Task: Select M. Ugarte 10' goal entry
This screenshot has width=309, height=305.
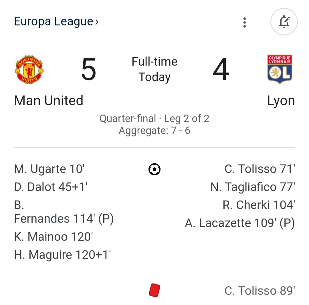Action: pyautogui.click(x=49, y=169)
